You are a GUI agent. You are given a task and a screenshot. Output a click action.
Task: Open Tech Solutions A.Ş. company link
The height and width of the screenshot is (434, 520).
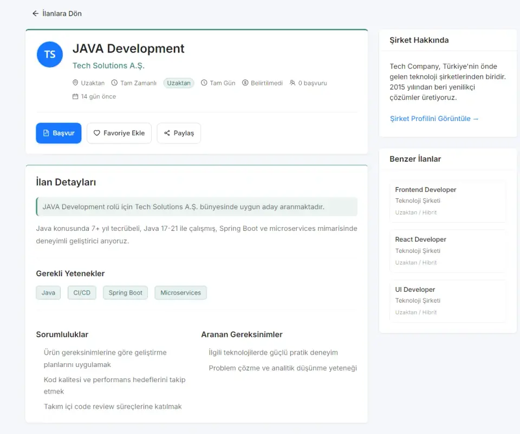[108, 65]
